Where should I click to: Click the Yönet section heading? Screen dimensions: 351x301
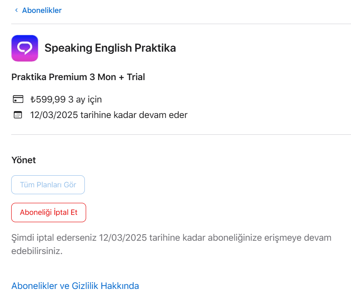[x=23, y=160]
